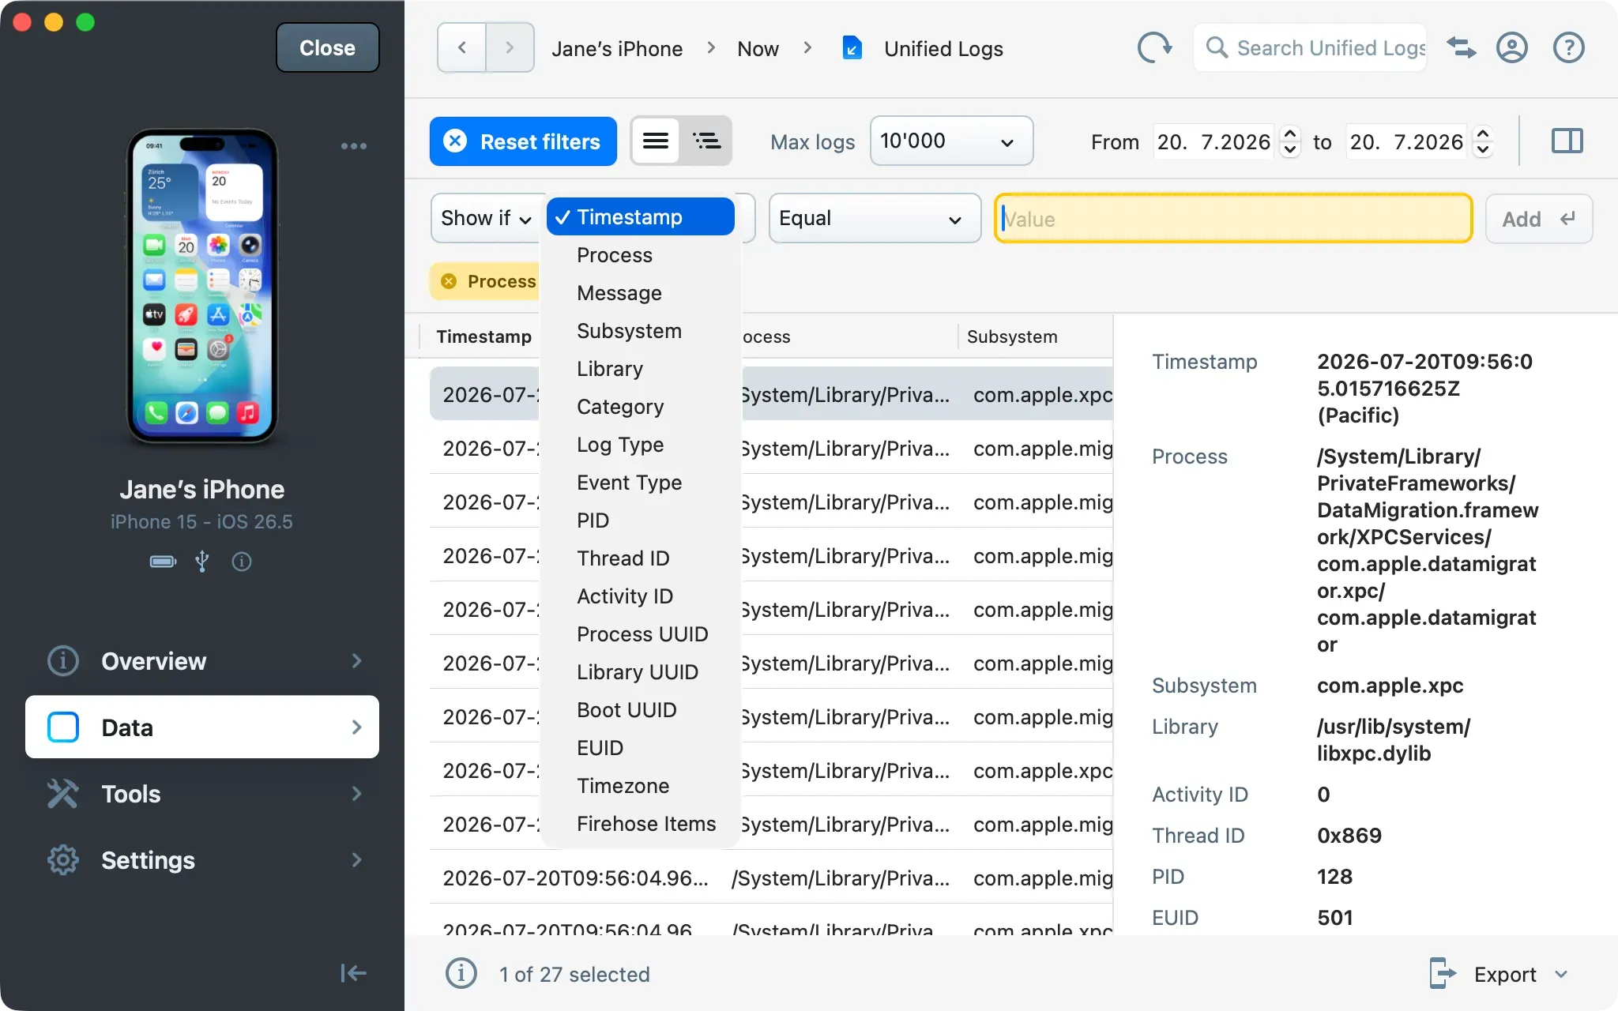Open the device options ellipsis menu
The height and width of the screenshot is (1011, 1618).
click(x=353, y=146)
